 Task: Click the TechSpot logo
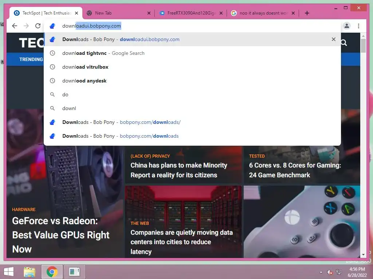[x=31, y=43]
